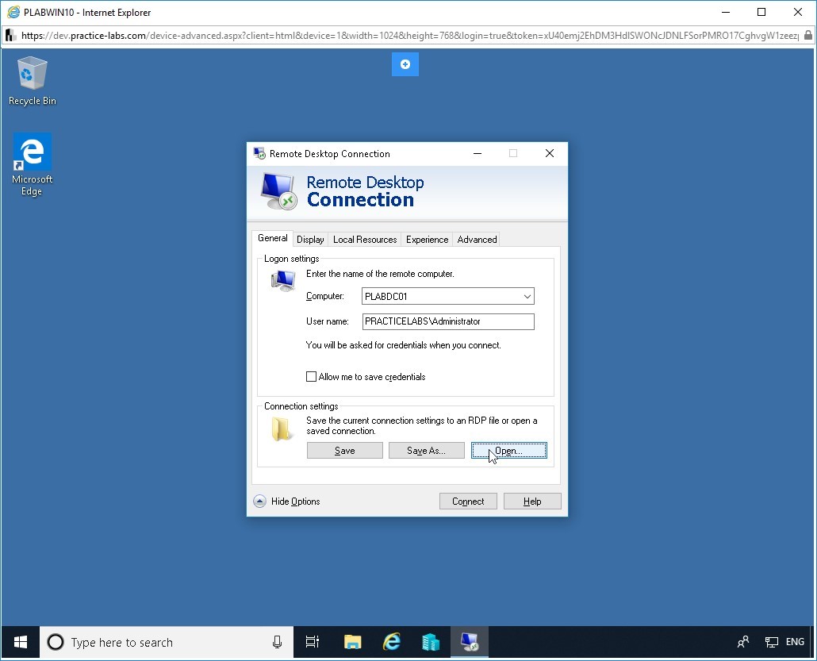817x661 pixels.
Task: Click the Remote Desktop Connection taskbar icon
Action: 470,642
